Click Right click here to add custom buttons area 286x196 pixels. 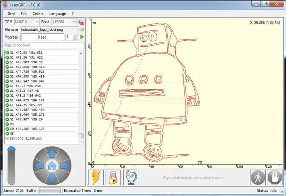pyautogui.click(x=193, y=177)
